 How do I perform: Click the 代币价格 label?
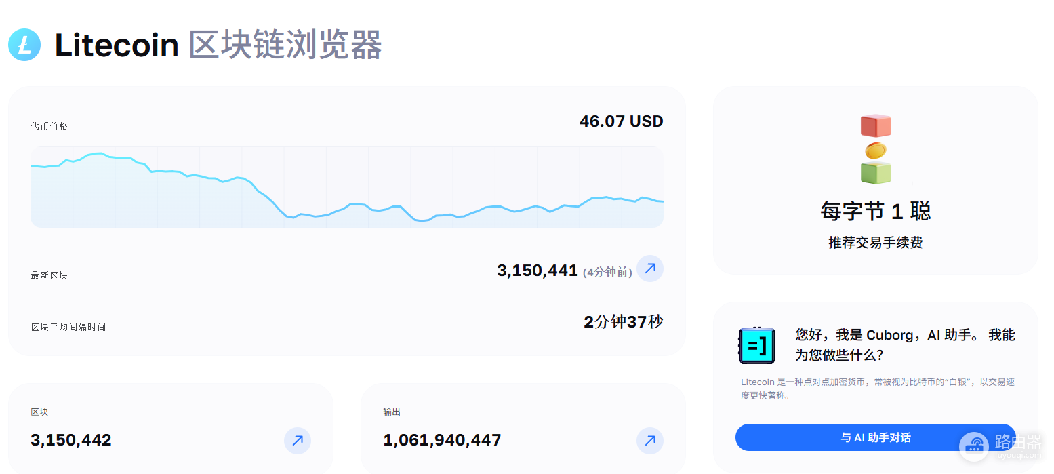click(49, 126)
